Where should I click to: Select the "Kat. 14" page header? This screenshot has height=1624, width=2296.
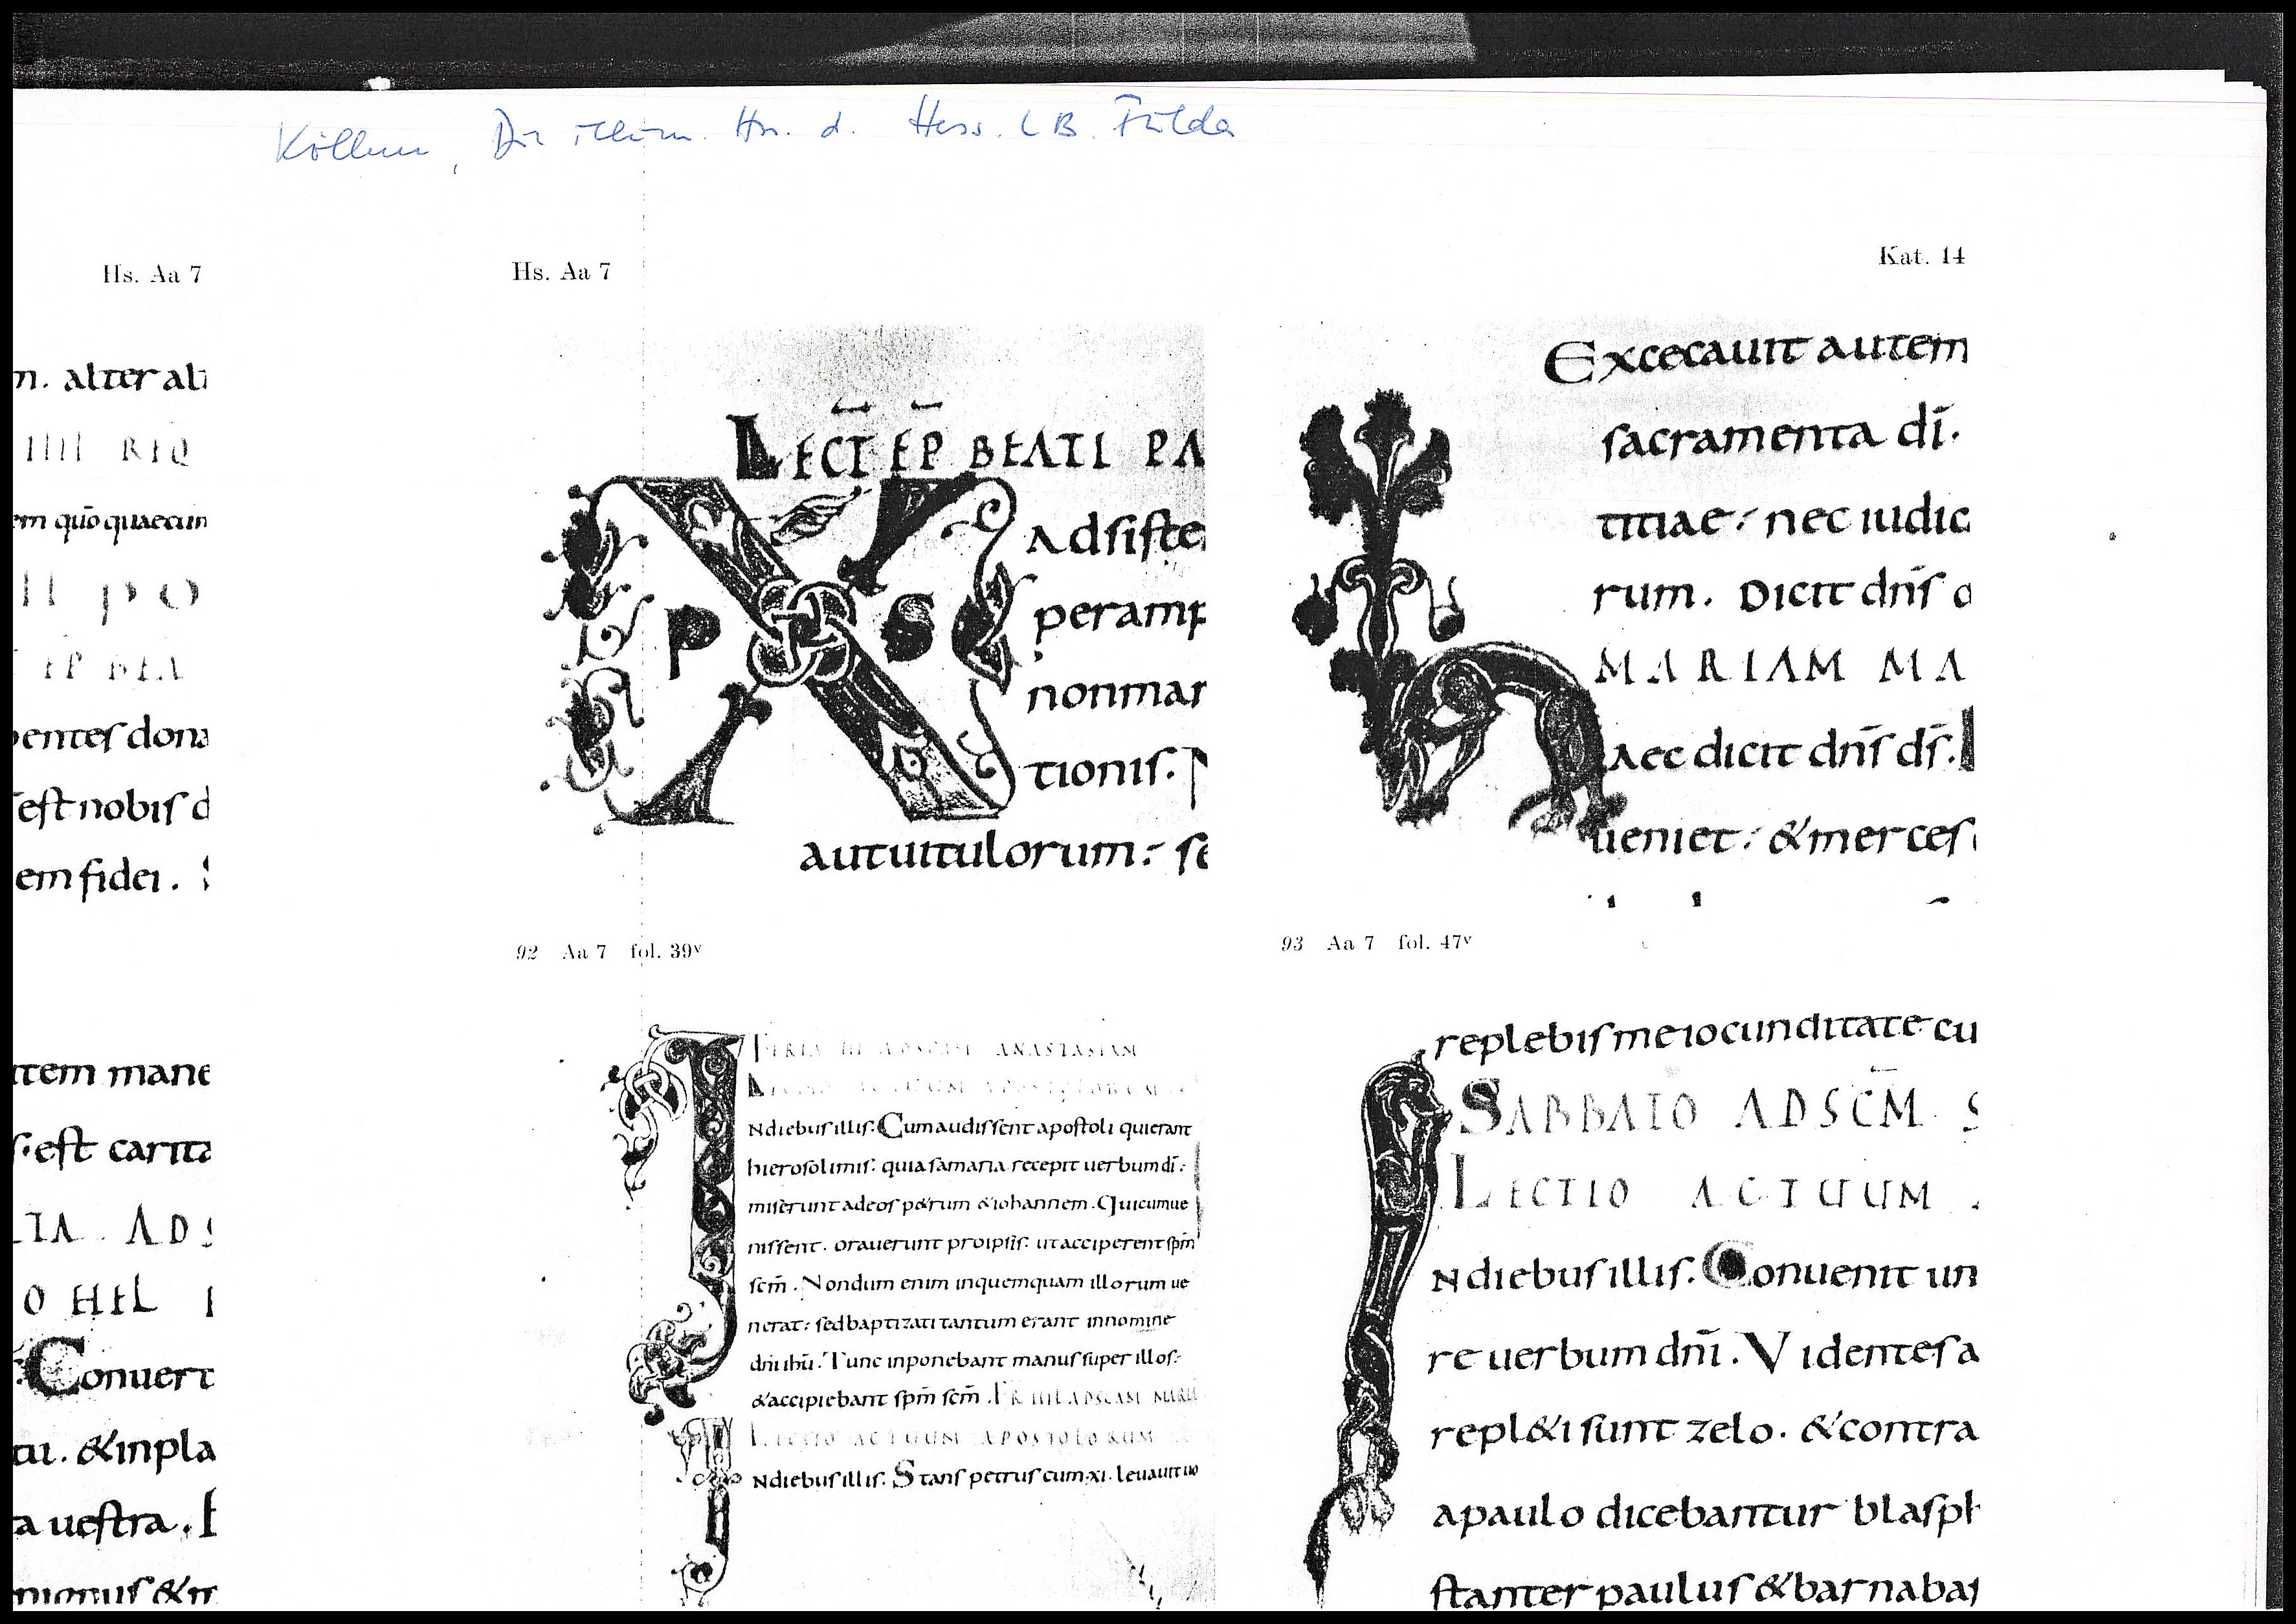pyautogui.click(x=1922, y=256)
